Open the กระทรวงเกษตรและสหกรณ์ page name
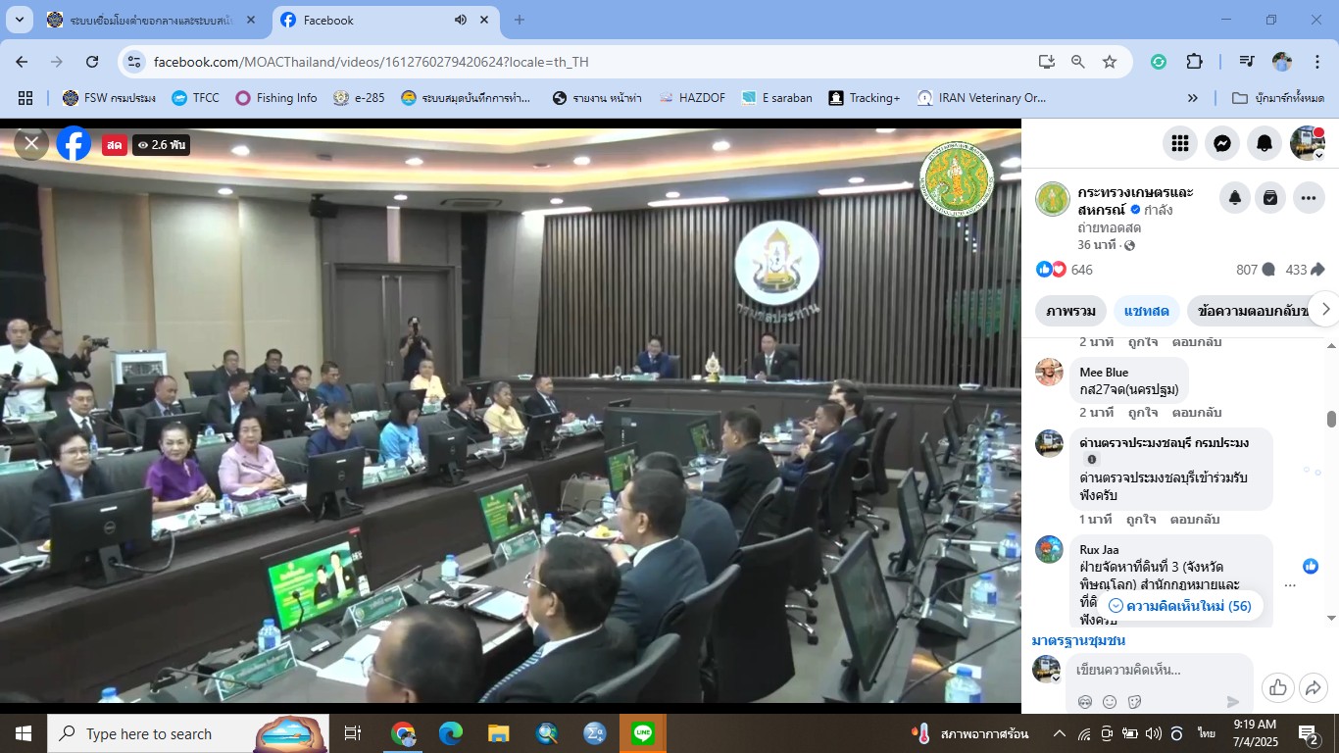The height and width of the screenshot is (753, 1339). pyautogui.click(x=1135, y=200)
